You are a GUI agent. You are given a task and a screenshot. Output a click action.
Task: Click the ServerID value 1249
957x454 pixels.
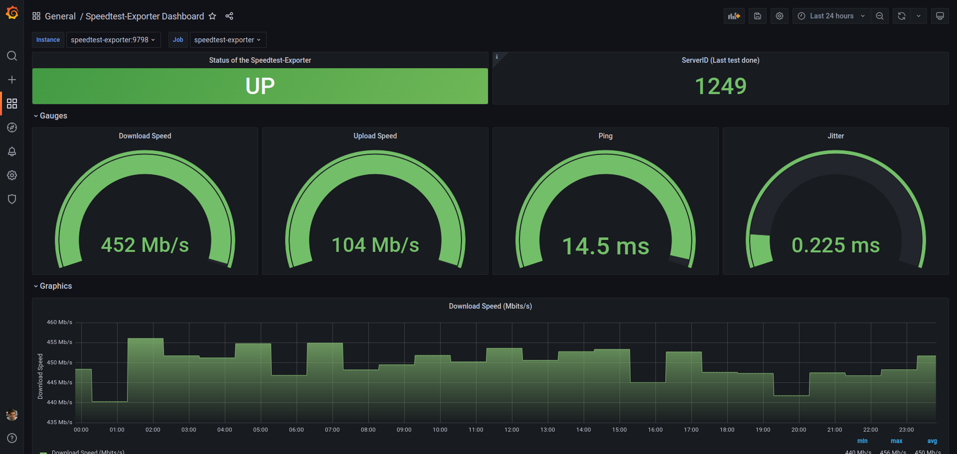(721, 86)
